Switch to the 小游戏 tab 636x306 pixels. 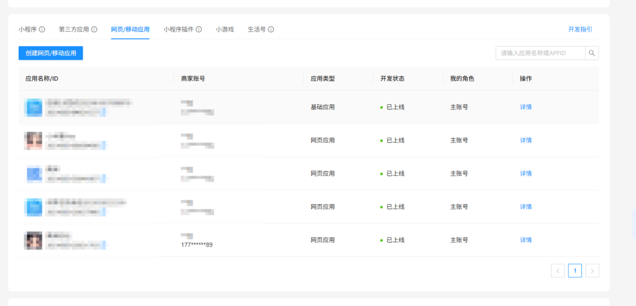[225, 29]
